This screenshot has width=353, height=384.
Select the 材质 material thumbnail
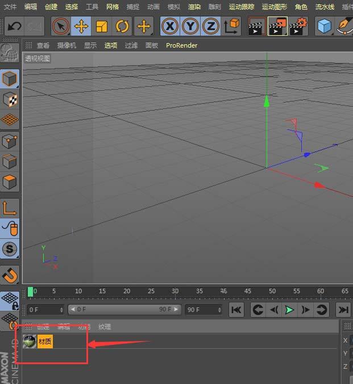point(30,341)
